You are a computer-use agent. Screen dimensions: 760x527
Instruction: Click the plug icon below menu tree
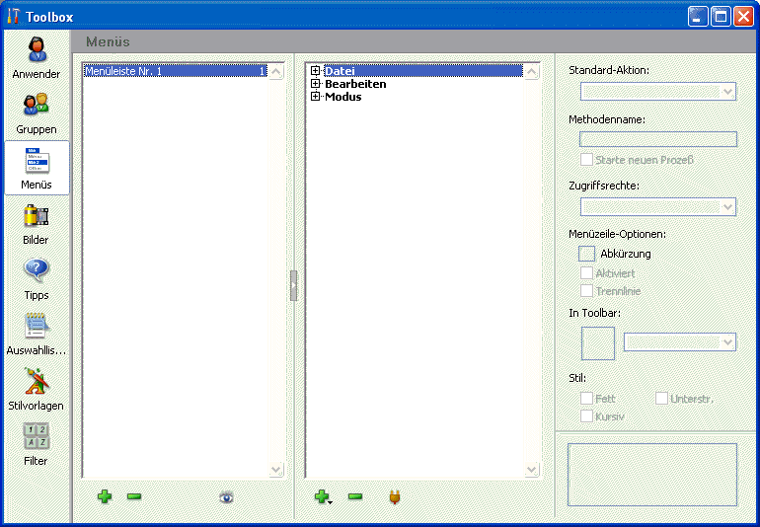(394, 497)
